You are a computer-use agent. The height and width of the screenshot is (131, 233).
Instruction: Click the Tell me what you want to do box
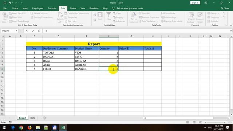(130, 8)
